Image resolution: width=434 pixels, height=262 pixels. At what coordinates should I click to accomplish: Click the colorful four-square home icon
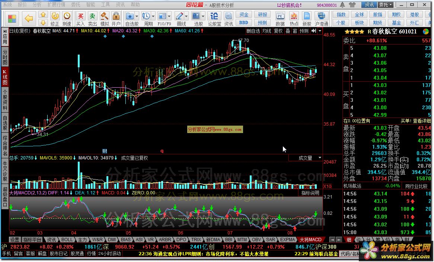point(12,19)
